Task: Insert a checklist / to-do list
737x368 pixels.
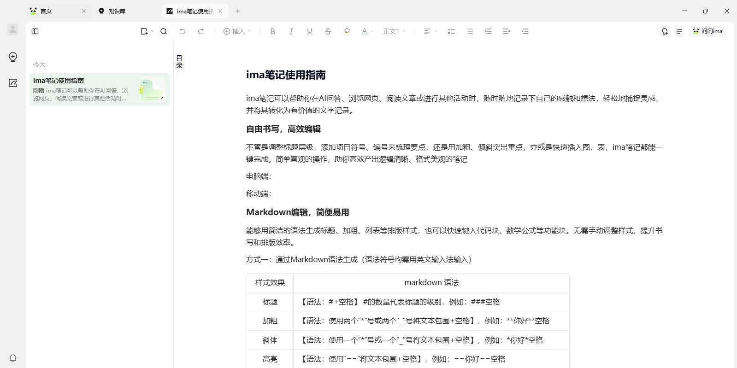Action: (x=451, y=31)
